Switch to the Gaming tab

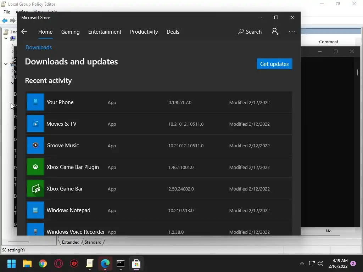point(71,32)
